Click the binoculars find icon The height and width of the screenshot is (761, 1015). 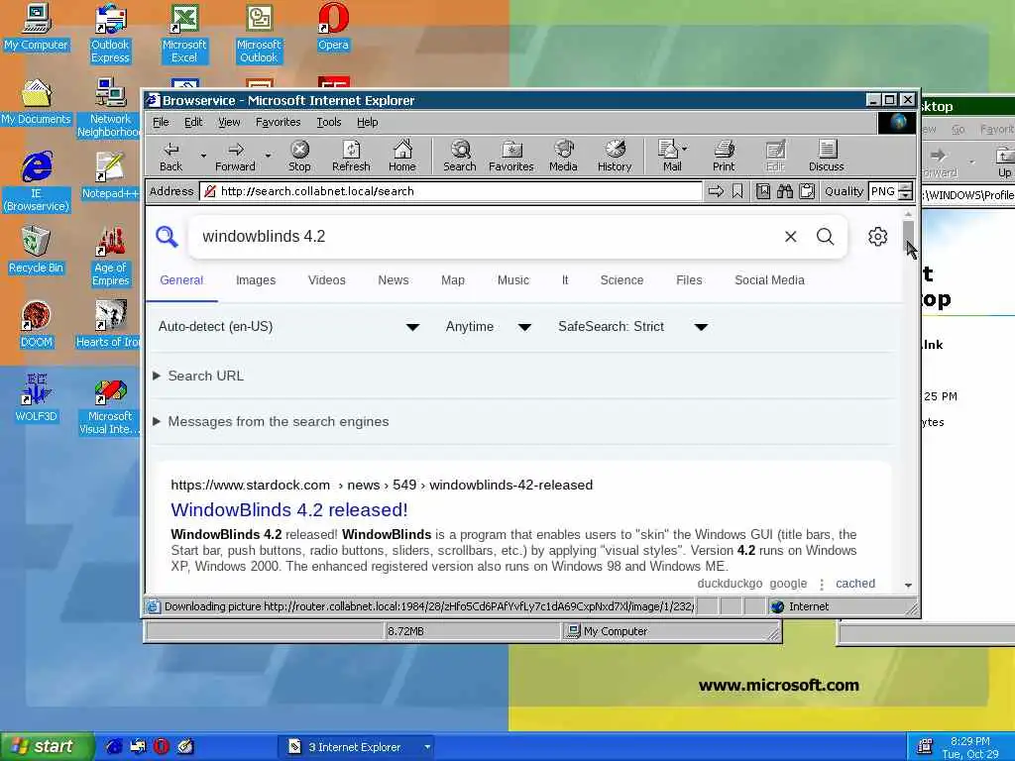click(785, 191)
